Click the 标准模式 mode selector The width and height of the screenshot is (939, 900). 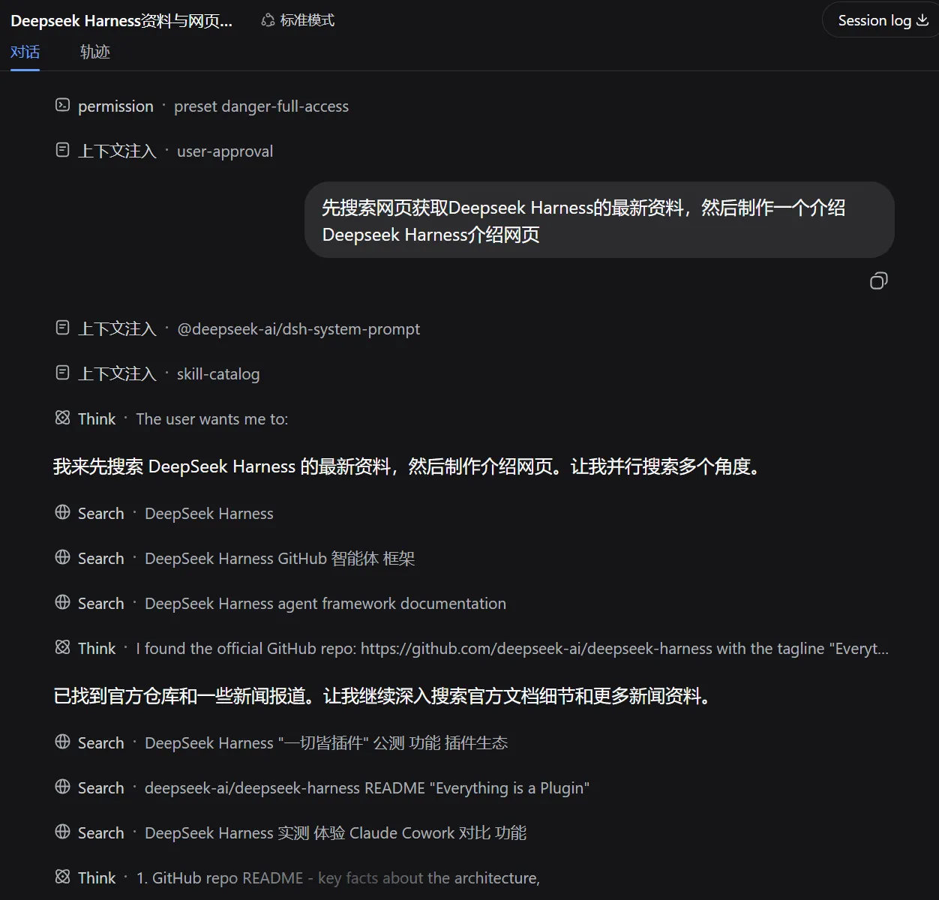click(x=298, y=20)
